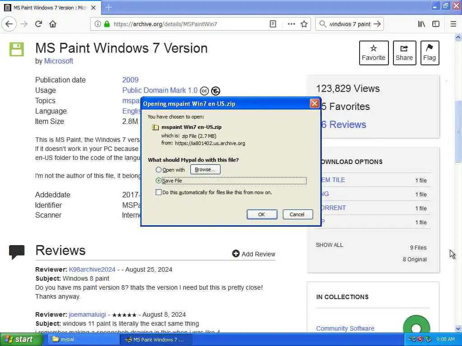
Task: Select the 'Open with' radio button
Action: [x=158, y=170]
